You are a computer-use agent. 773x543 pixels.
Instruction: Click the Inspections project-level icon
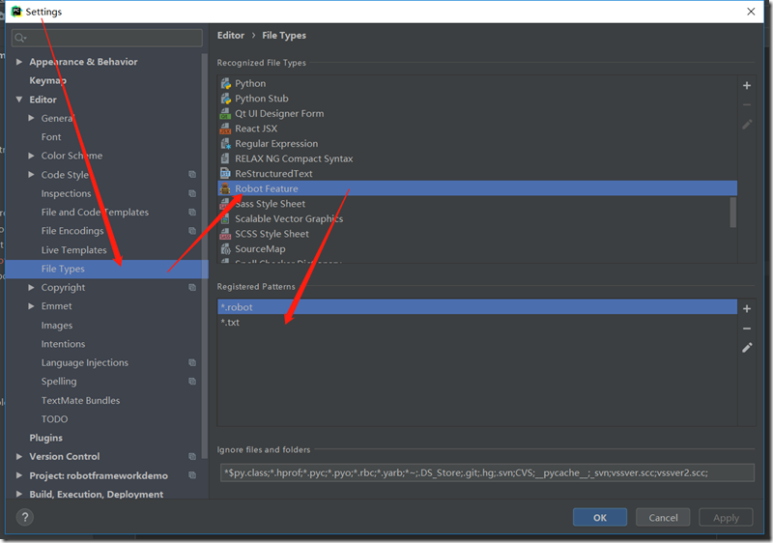[192, 193]
